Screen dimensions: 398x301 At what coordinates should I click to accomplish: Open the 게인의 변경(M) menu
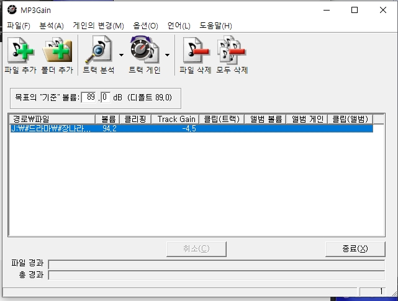tap(99, 25)
